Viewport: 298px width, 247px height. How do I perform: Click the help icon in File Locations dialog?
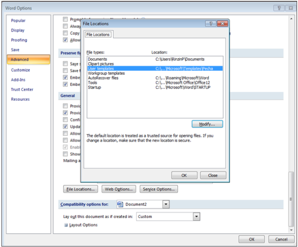tap(209, 24)
